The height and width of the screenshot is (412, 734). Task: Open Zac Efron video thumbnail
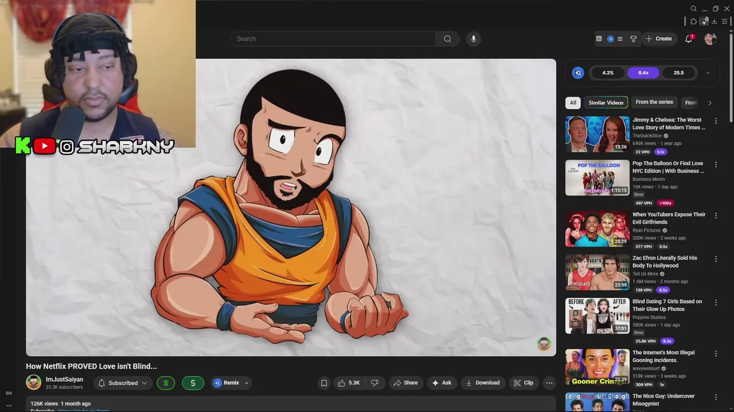click(597, 272)
